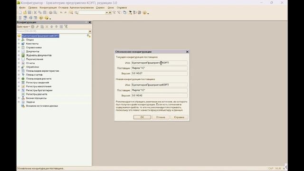Click the edit pencil icon in Конфигурация panel
Viewport: 304px width, 171px height.
(38, 27)
